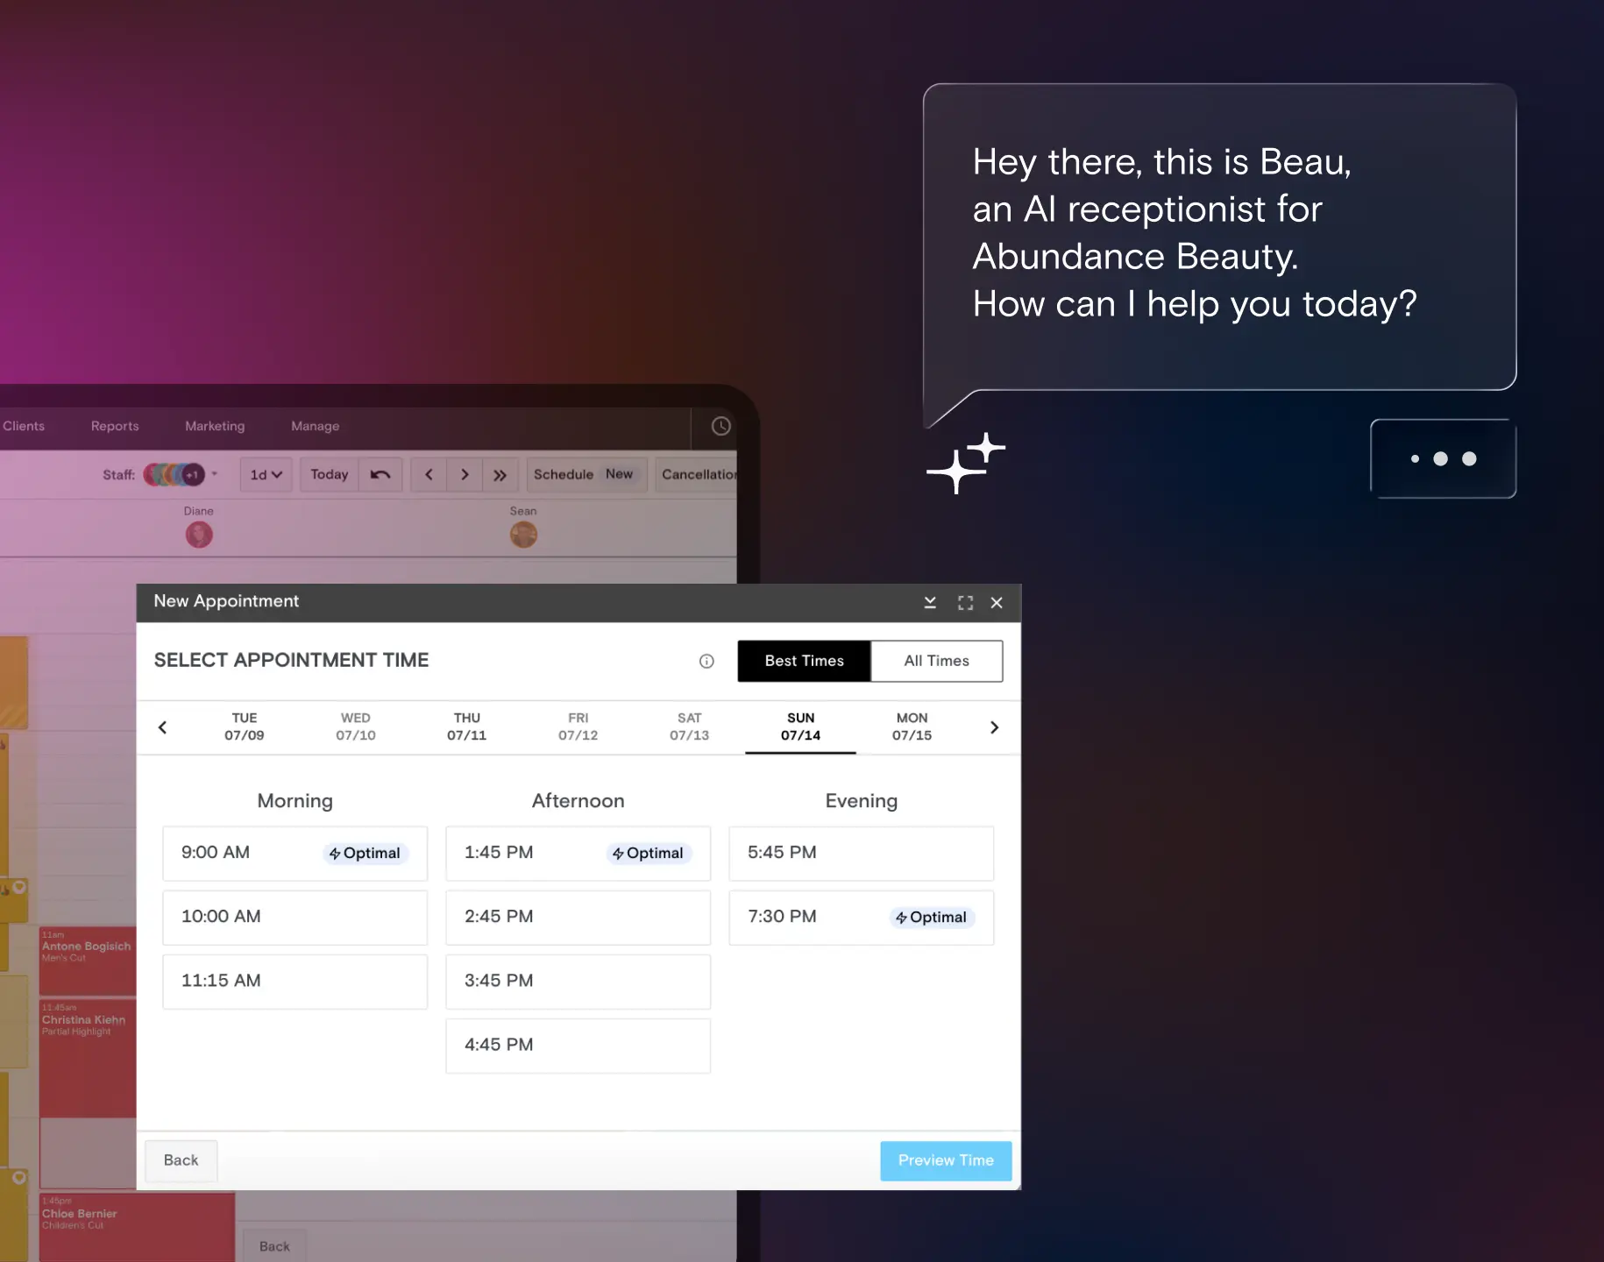Click Optimal badge on 1:45 PM

(649, 853)
